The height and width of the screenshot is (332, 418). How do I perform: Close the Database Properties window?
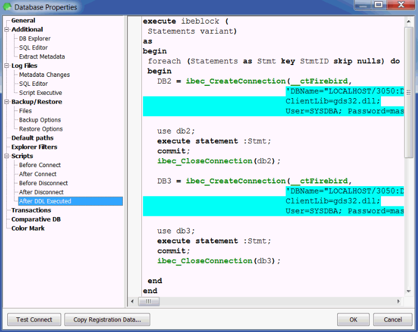coord(401,5)
